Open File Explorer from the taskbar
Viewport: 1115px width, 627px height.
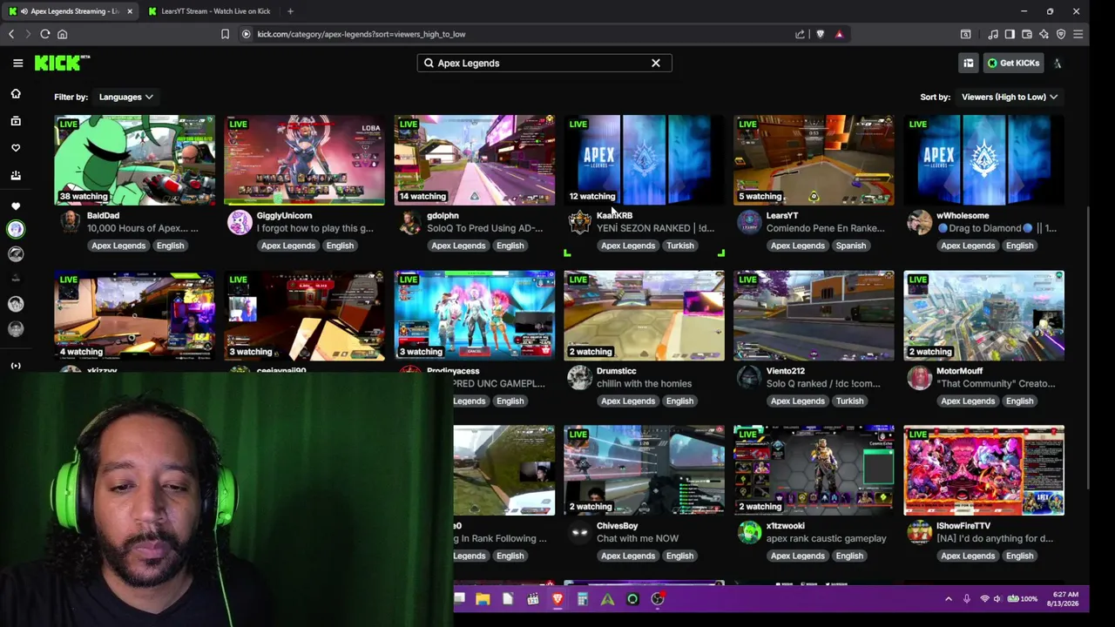coord(483,599)
